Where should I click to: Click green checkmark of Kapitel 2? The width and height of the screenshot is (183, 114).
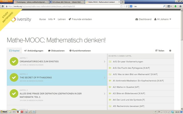[14, 77]
